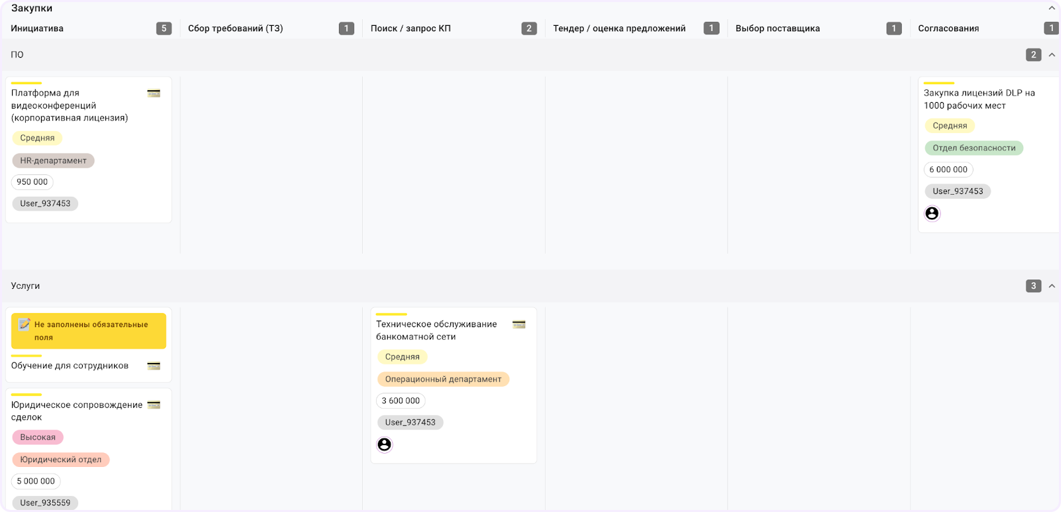Click the Отдел безопасности department tag
Screen dimensions: 1061x512
point(973,148)
